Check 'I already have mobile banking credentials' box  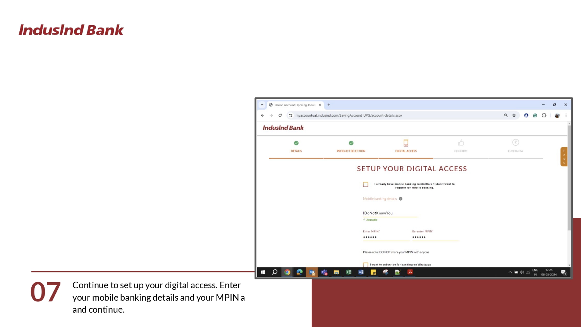click(x=366, y=184)
